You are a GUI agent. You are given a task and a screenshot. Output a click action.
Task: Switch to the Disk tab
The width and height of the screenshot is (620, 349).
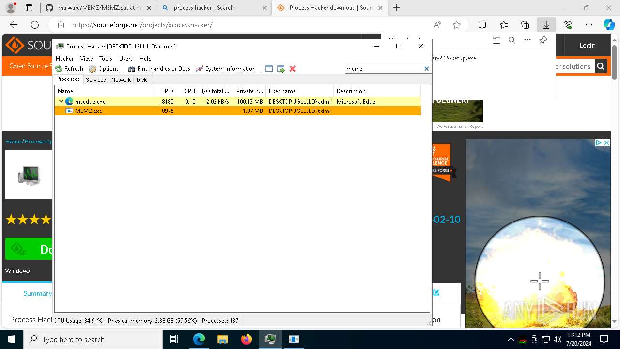coord(142,79)
